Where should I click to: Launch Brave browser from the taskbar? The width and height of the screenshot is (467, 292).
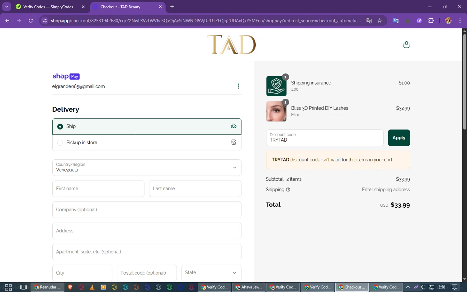click(70, 287)
